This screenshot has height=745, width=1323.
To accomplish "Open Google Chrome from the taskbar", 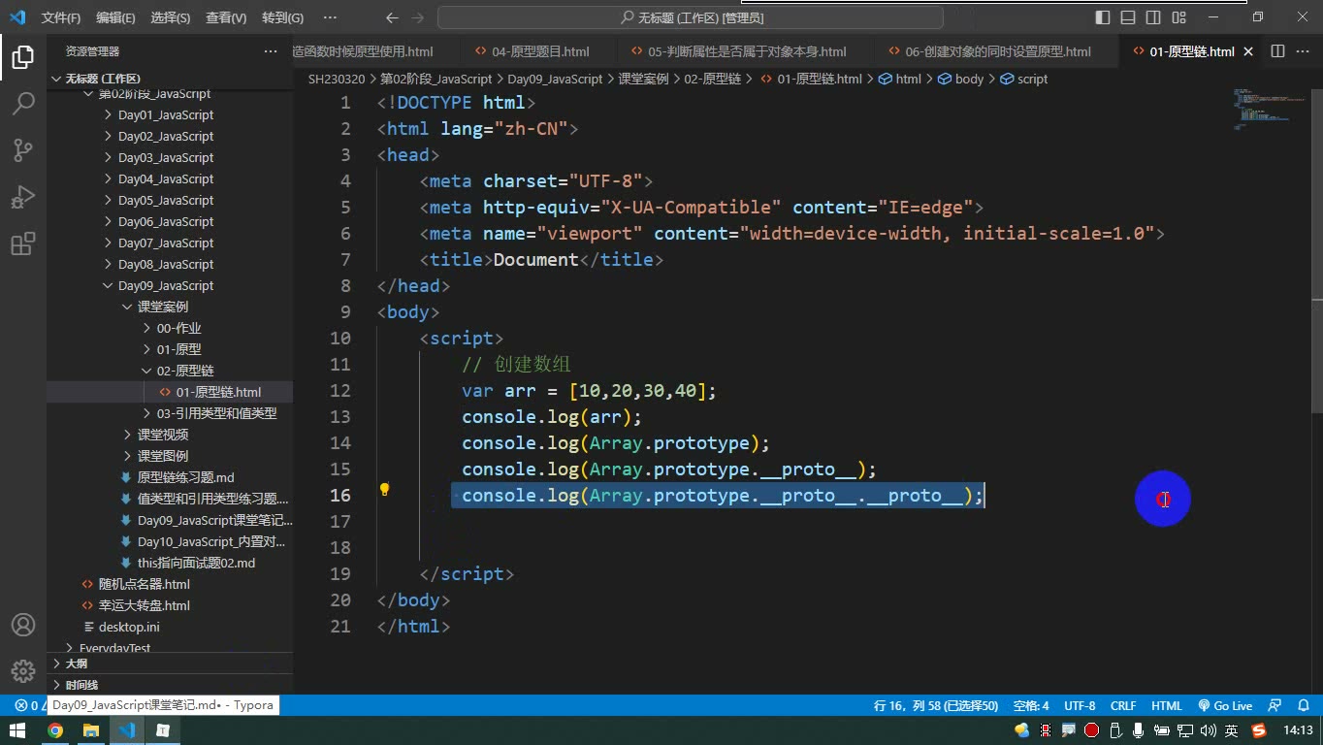I will (x=55, y=730).
